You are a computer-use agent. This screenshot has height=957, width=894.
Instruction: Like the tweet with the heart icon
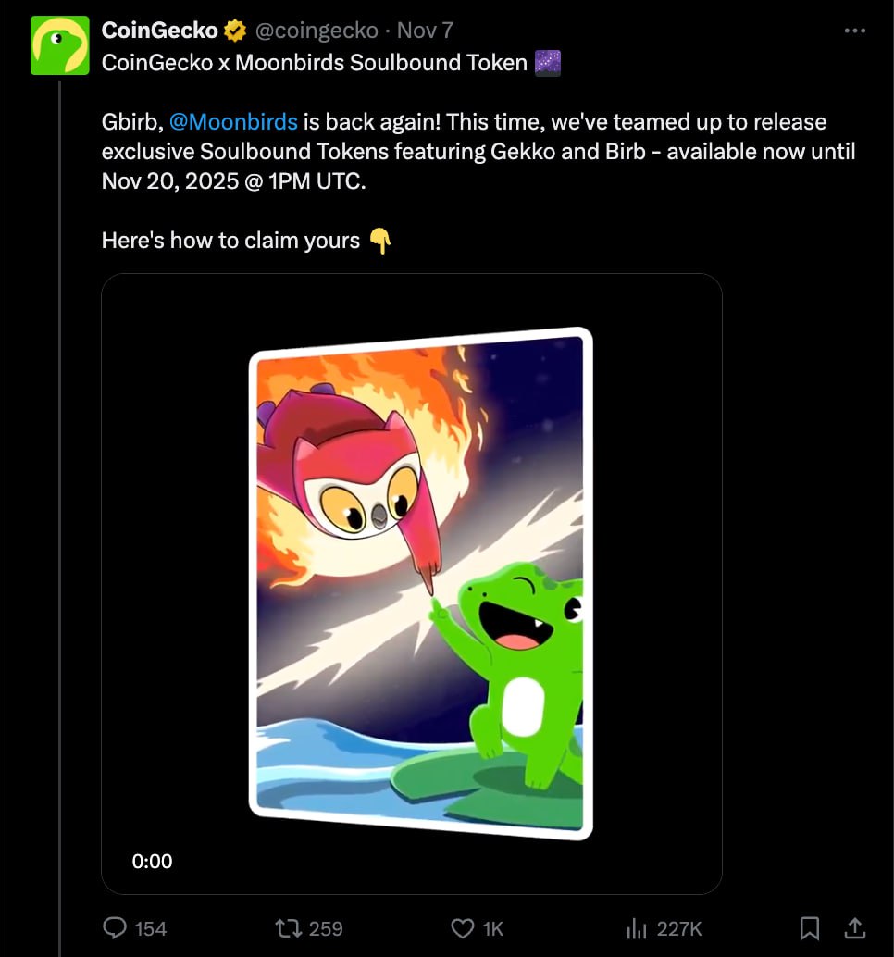point(462,927)
